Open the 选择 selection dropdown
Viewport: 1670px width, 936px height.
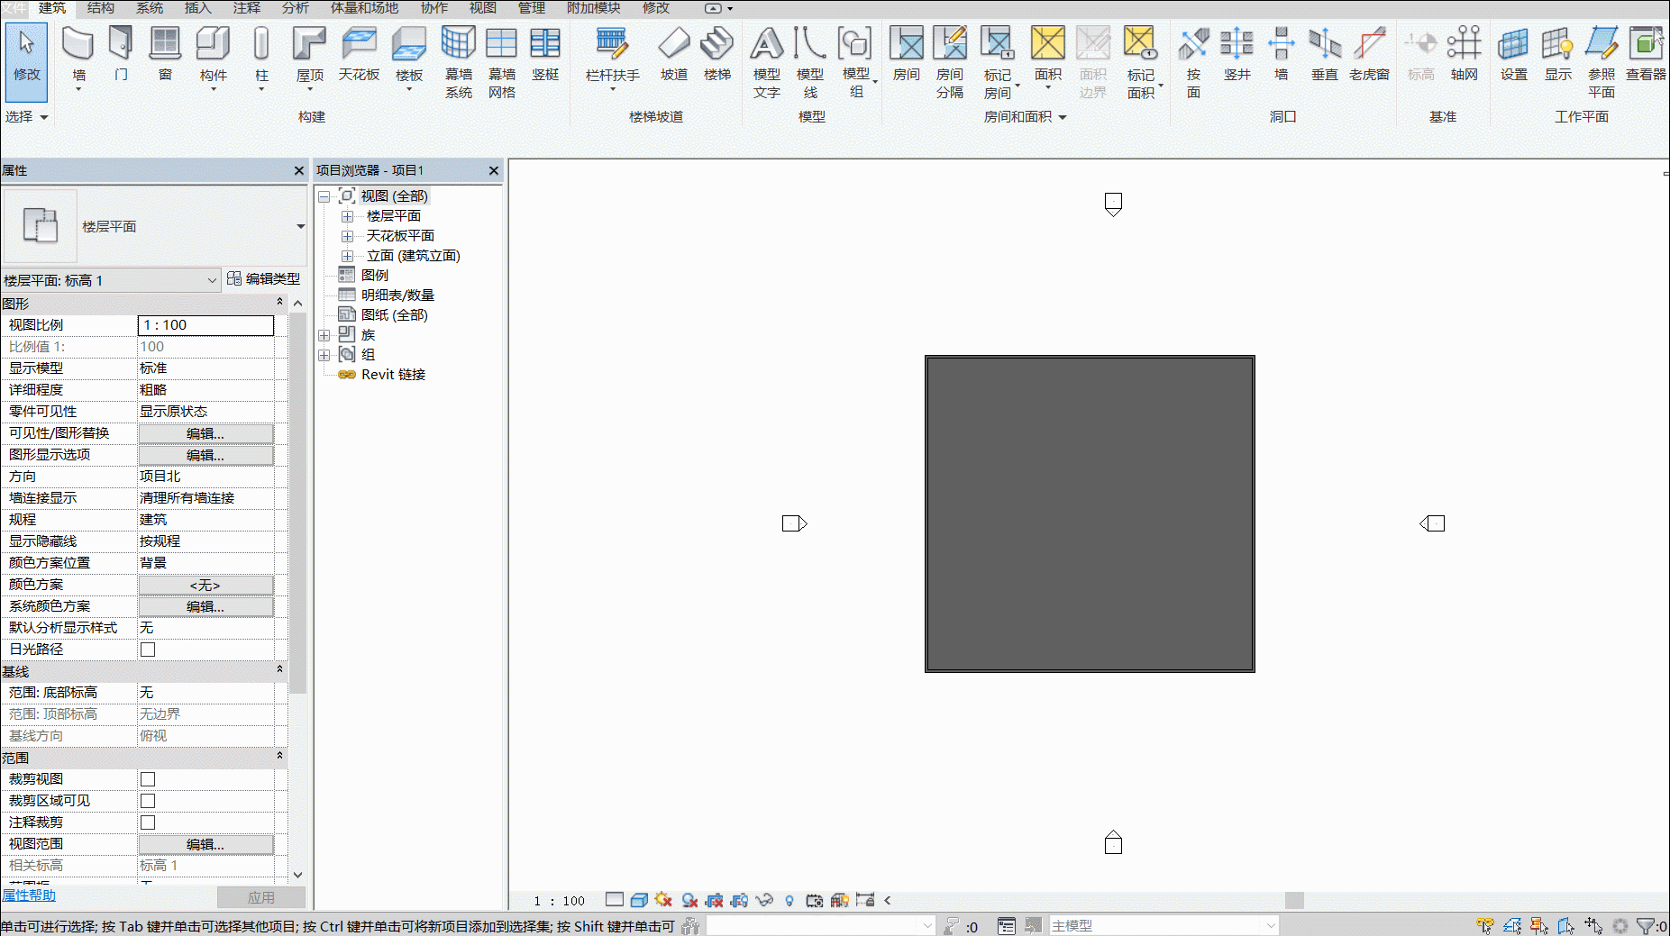click(x=26, y=117)
